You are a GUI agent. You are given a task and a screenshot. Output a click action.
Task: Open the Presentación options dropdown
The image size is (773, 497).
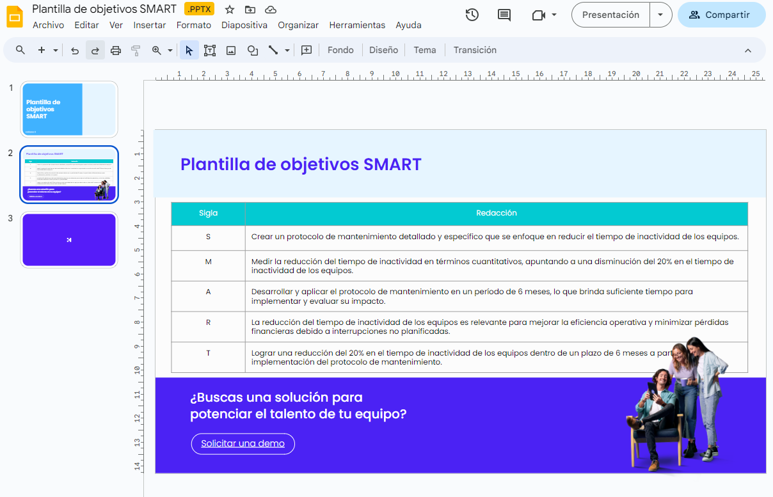pyautogui.click(x=660, y=14)
